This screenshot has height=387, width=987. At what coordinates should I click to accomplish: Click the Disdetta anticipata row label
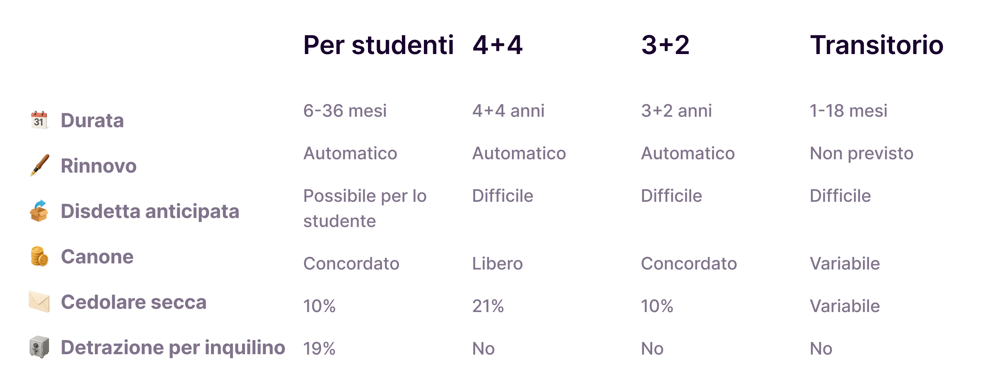(x=150, y=211)
